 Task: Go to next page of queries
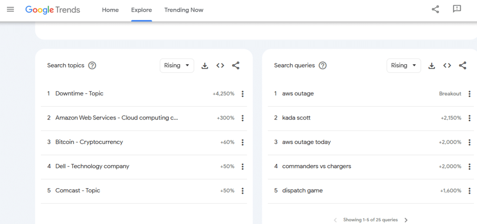(x=406, y=220)
